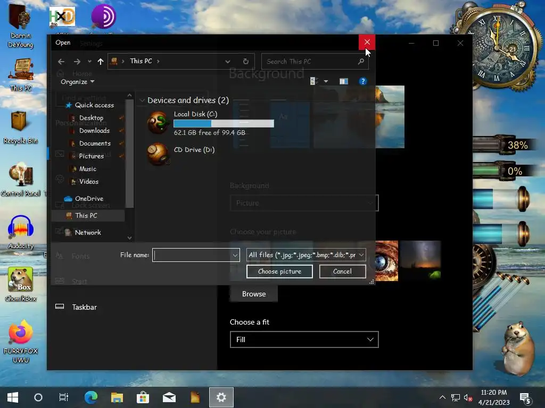The height and width of the screenshot is (408, 545).
Task: Click the File name text box
Action: [192, 255]
